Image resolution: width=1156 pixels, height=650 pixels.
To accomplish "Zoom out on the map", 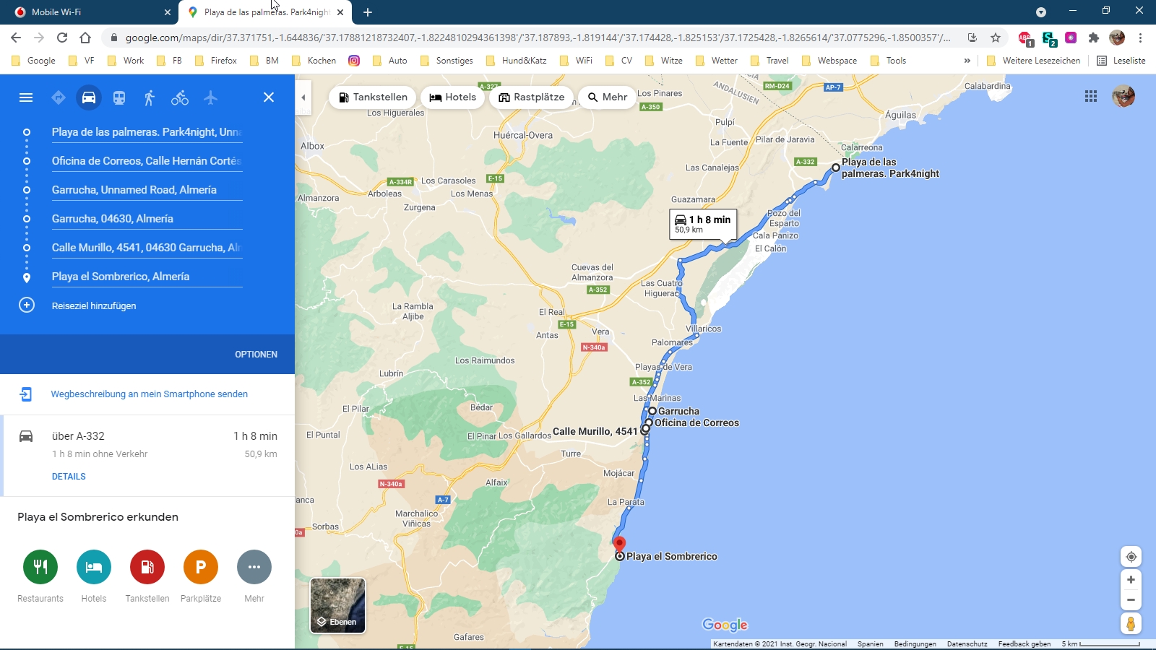I will point(1131,600).
